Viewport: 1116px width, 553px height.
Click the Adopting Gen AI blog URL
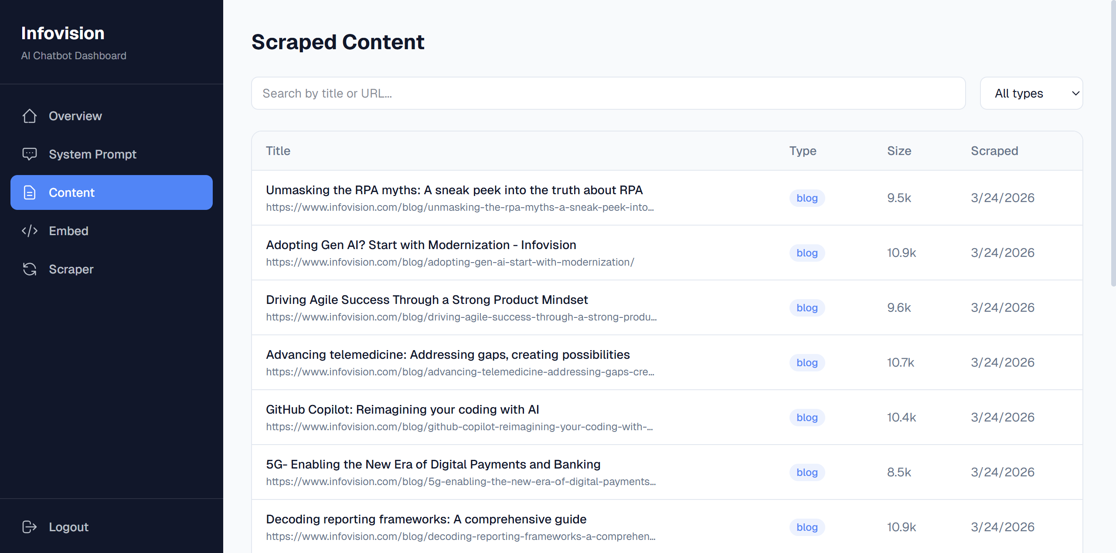pos(450,262)
